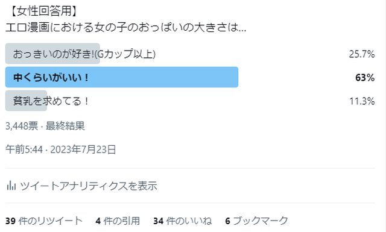
Task: Click the 2023年7月23日 date
Action: (x=83, y=149)
